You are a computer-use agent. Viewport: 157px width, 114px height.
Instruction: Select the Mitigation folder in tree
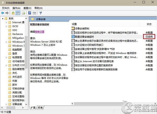coord(18,38)
